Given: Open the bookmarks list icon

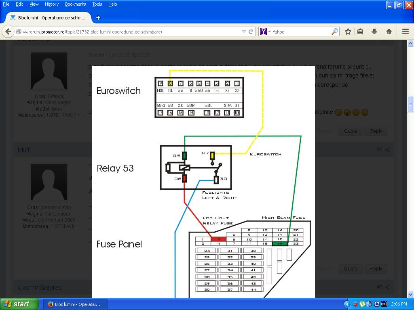Looking at the screenshot, I should pyautogui.click(x=360, y=31).
